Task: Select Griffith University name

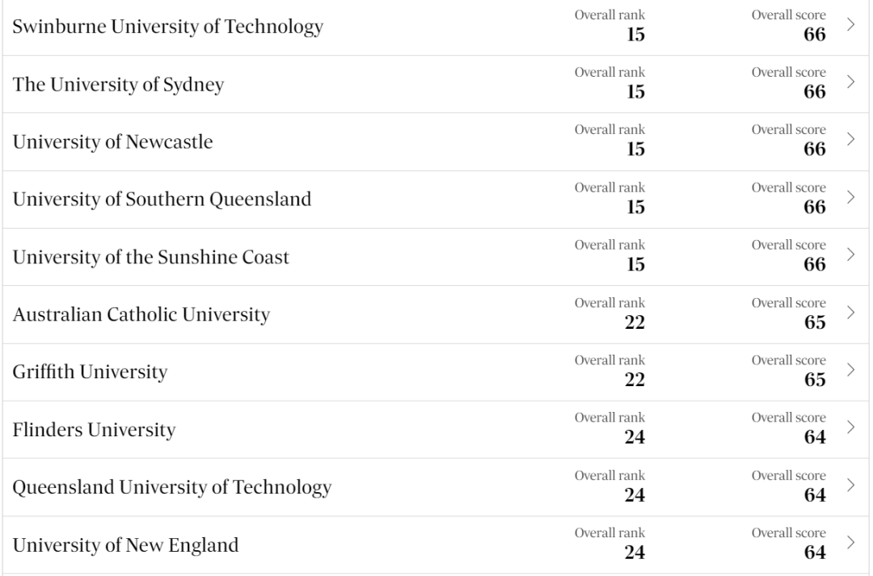Action: tap(90, 372)
